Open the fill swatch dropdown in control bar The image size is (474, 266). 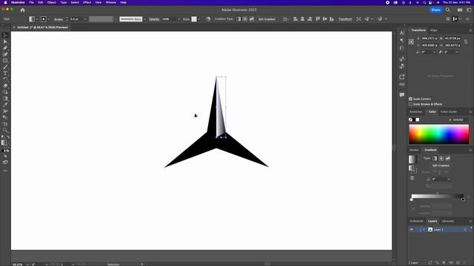click(x=36, y=19)
